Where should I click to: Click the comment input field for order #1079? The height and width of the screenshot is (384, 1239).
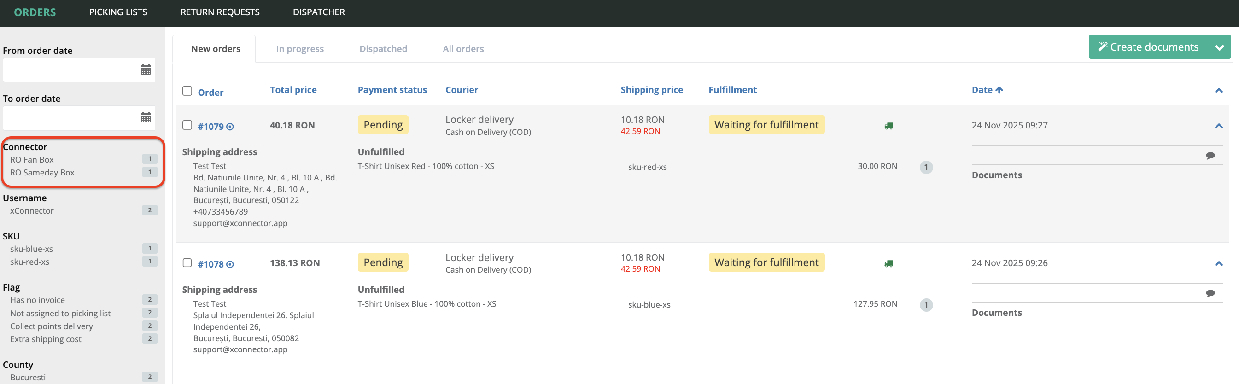click(1084, 155)
